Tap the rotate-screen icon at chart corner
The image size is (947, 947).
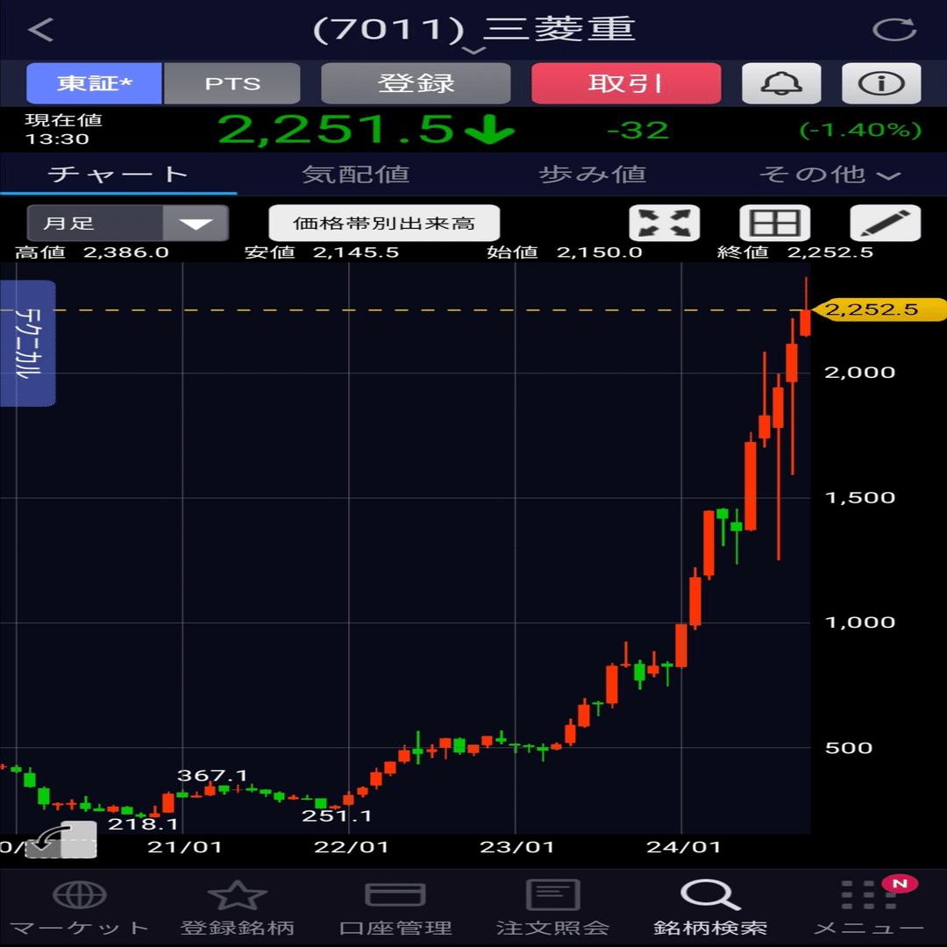click(63, 839)
